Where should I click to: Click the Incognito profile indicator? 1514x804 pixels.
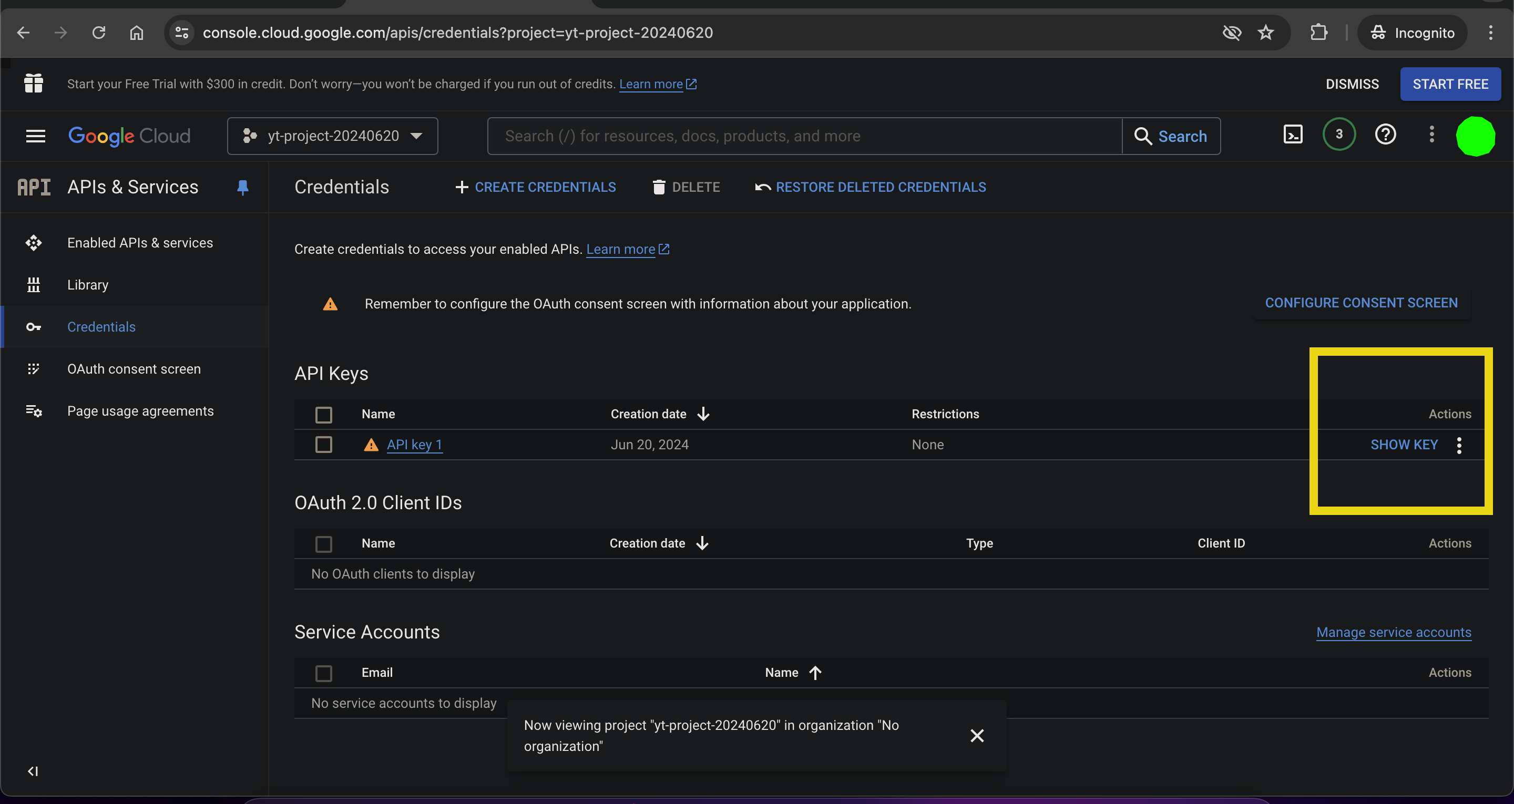pyautogui.click(x=1413, y=33)
